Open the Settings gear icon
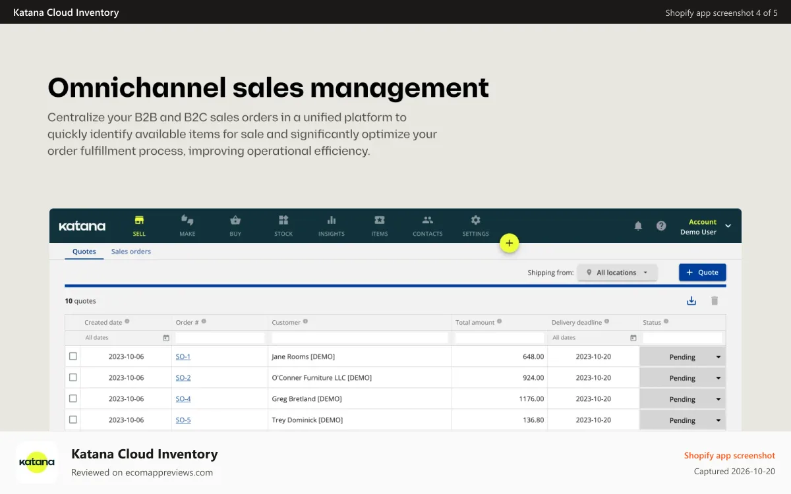 [x=476, y=220]
